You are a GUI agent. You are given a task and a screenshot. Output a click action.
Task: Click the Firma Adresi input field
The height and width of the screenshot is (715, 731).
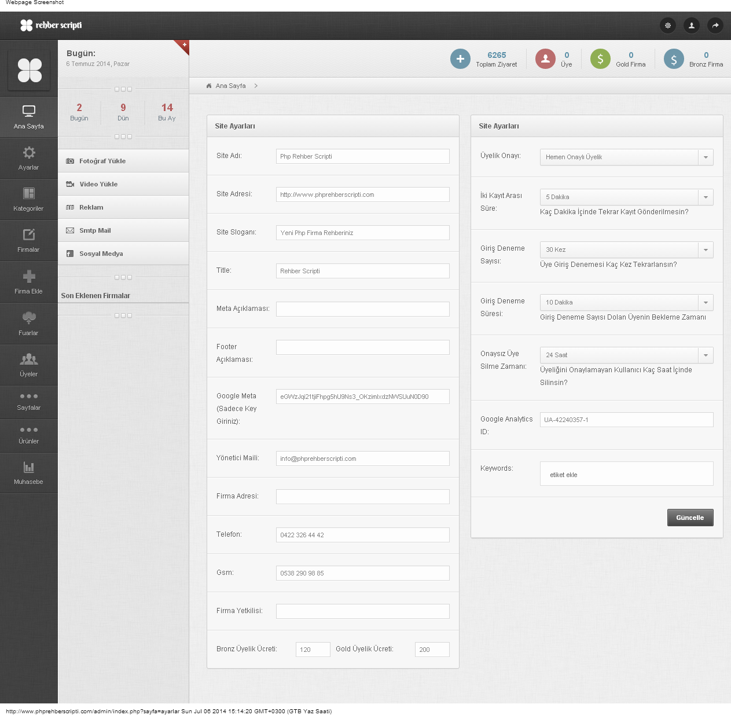tap(363, 497)
